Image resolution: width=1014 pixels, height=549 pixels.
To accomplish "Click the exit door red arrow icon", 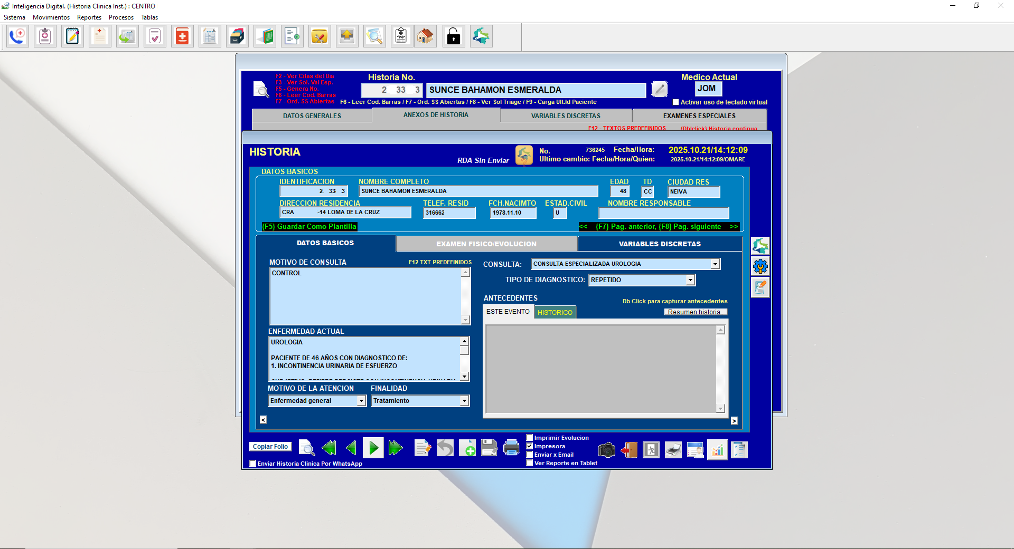I will pyautogui.click(x=629, y=450).
